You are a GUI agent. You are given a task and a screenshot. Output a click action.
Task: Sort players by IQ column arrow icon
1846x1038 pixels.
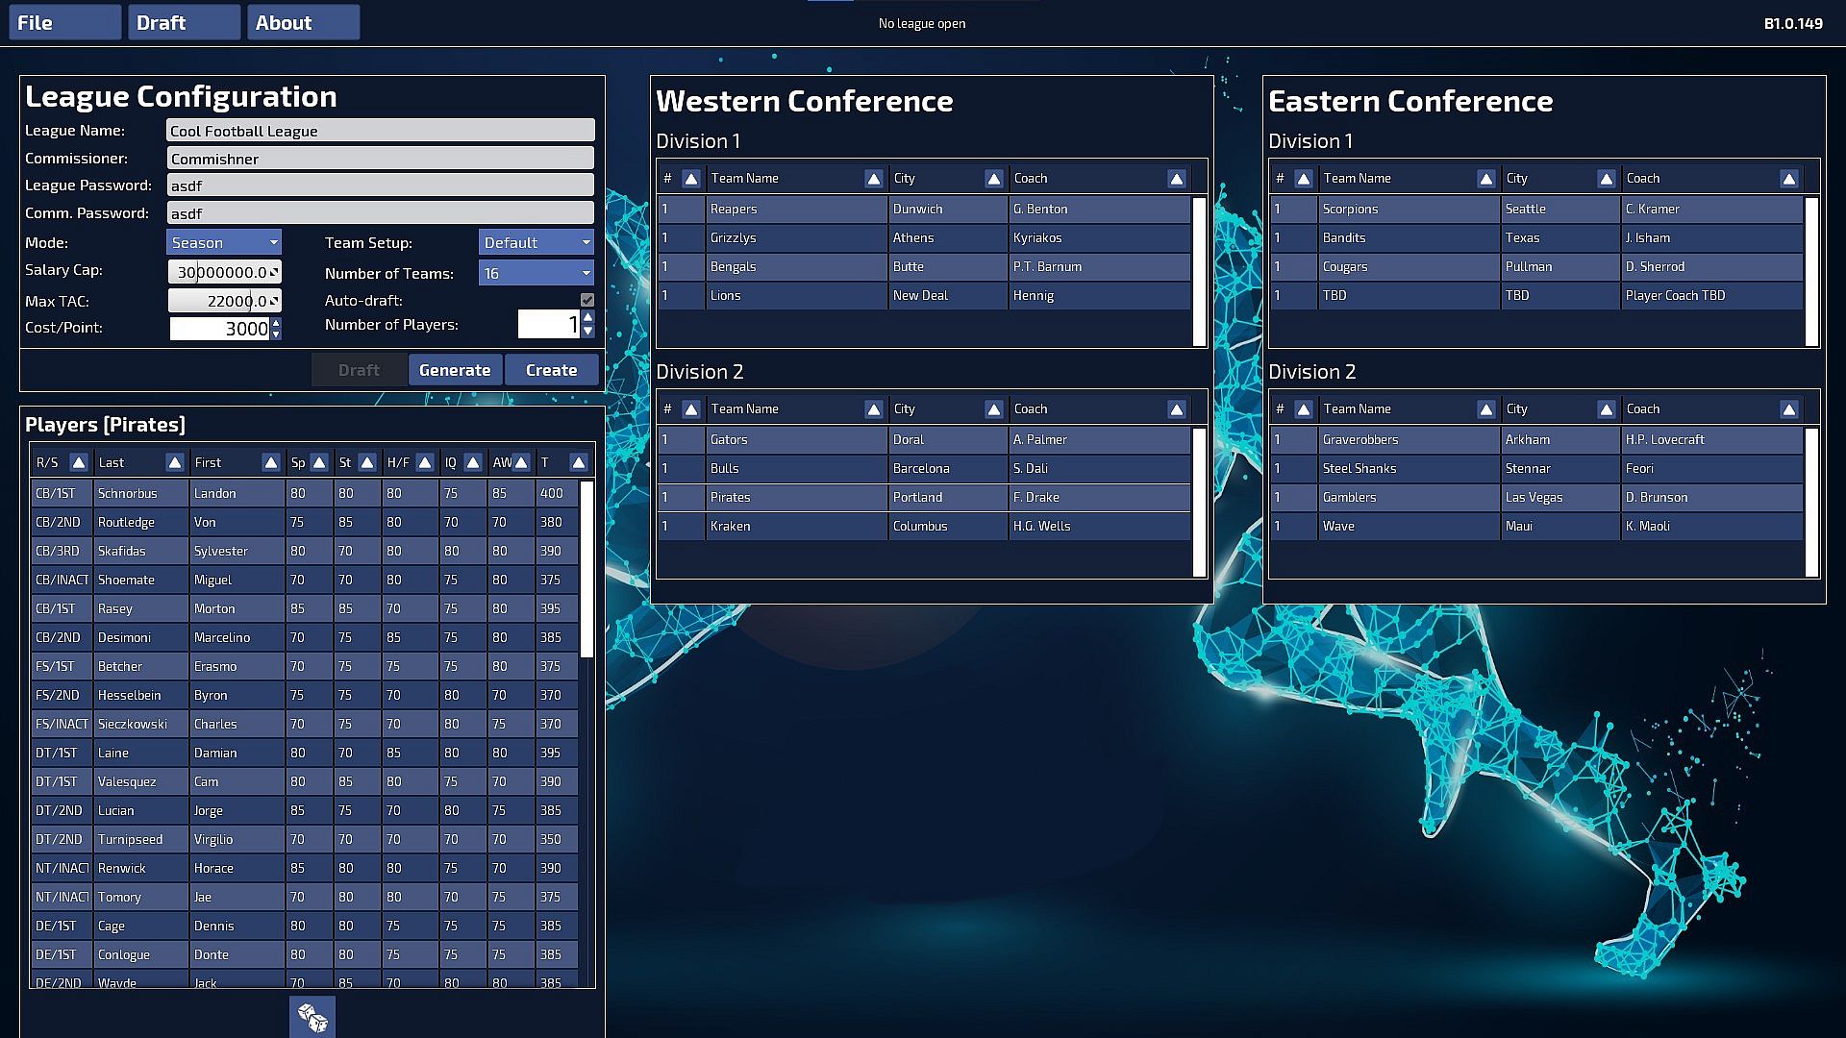point(472,463)
